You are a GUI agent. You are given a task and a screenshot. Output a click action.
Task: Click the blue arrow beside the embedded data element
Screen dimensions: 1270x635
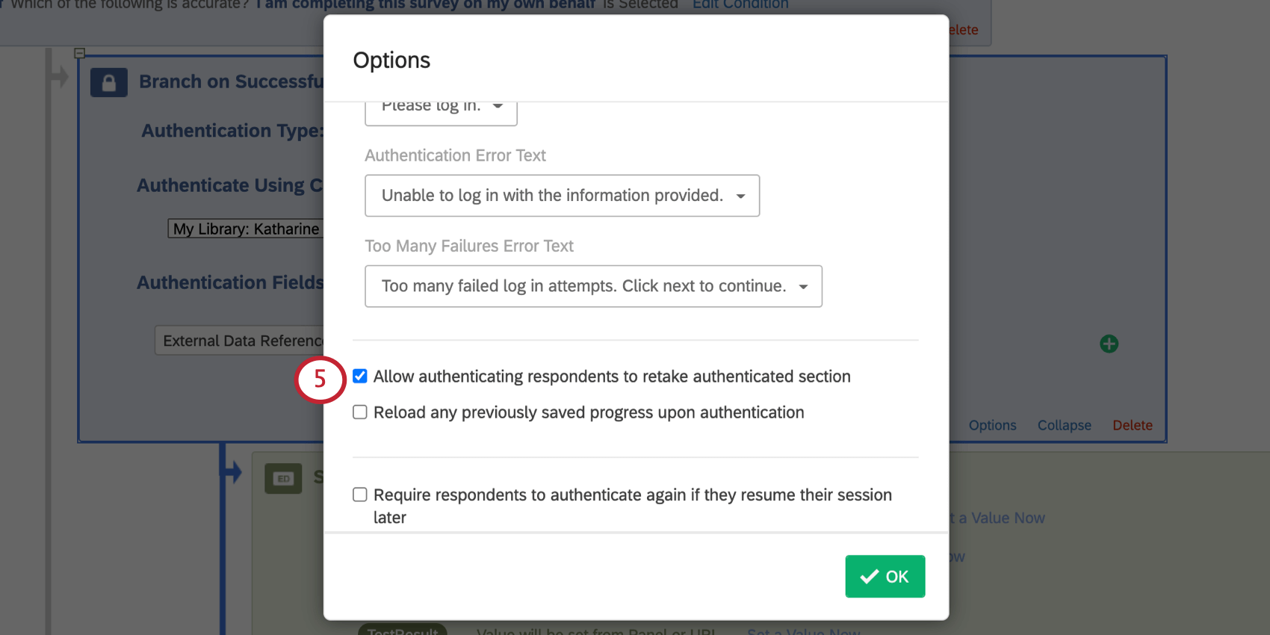[234, 471]
